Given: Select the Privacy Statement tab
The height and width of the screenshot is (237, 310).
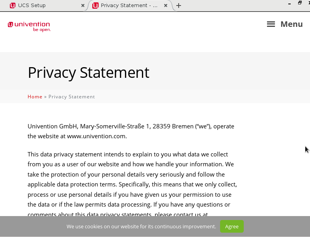Looking at the screenshot, I should [x=129, y=6].
